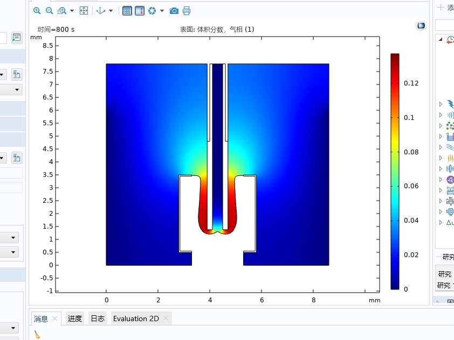Click the purple plasma ball icon
454x340 pixels.
coord(450,180)
